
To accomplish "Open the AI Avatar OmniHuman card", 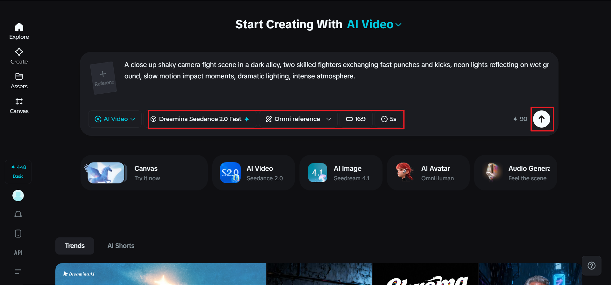I will [428, 173].
